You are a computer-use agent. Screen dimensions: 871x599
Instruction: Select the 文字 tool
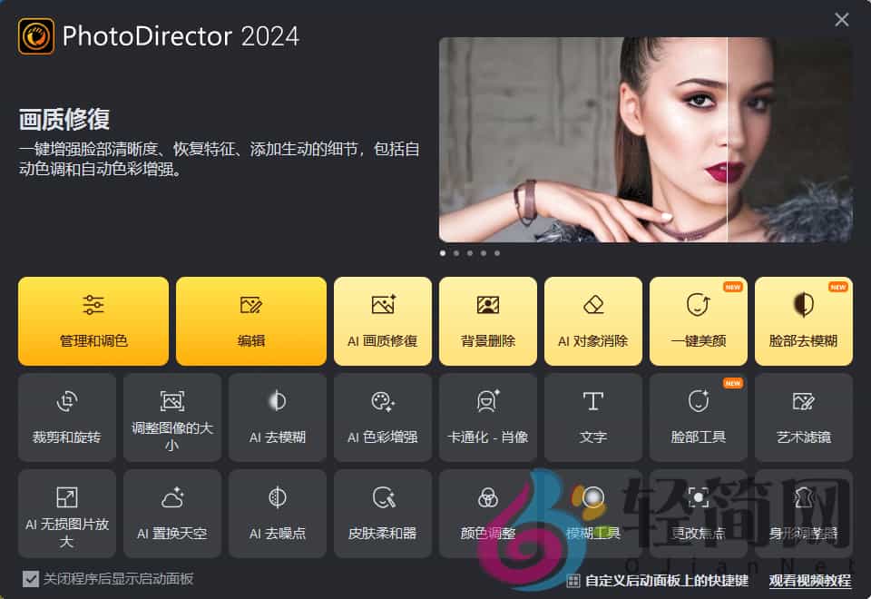click(593, 417)
